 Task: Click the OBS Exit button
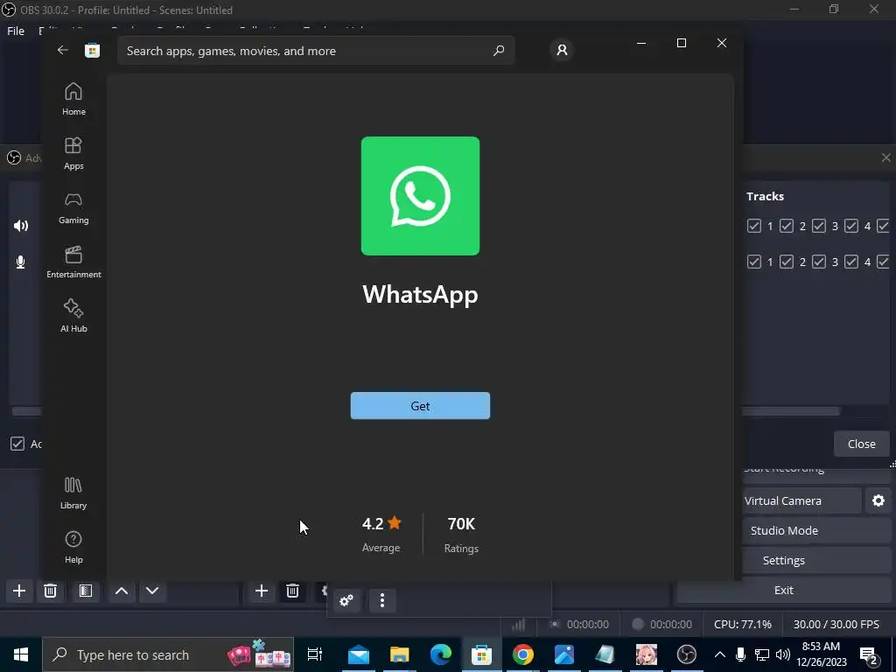784,590
